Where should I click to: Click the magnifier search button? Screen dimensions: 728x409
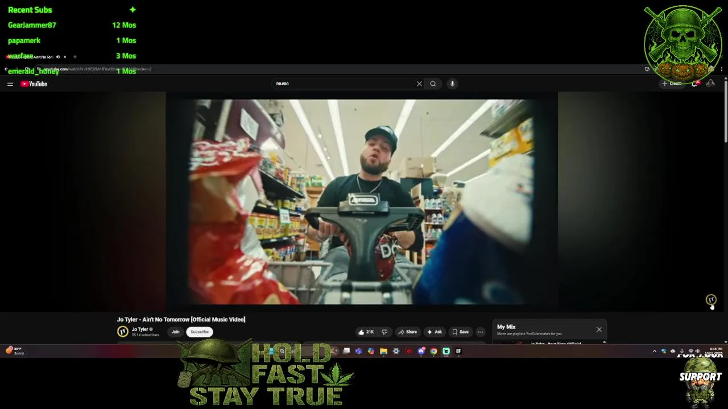(x=433, y=84)
